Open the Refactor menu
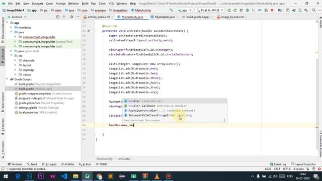322x181 pixels. (73, 4)
